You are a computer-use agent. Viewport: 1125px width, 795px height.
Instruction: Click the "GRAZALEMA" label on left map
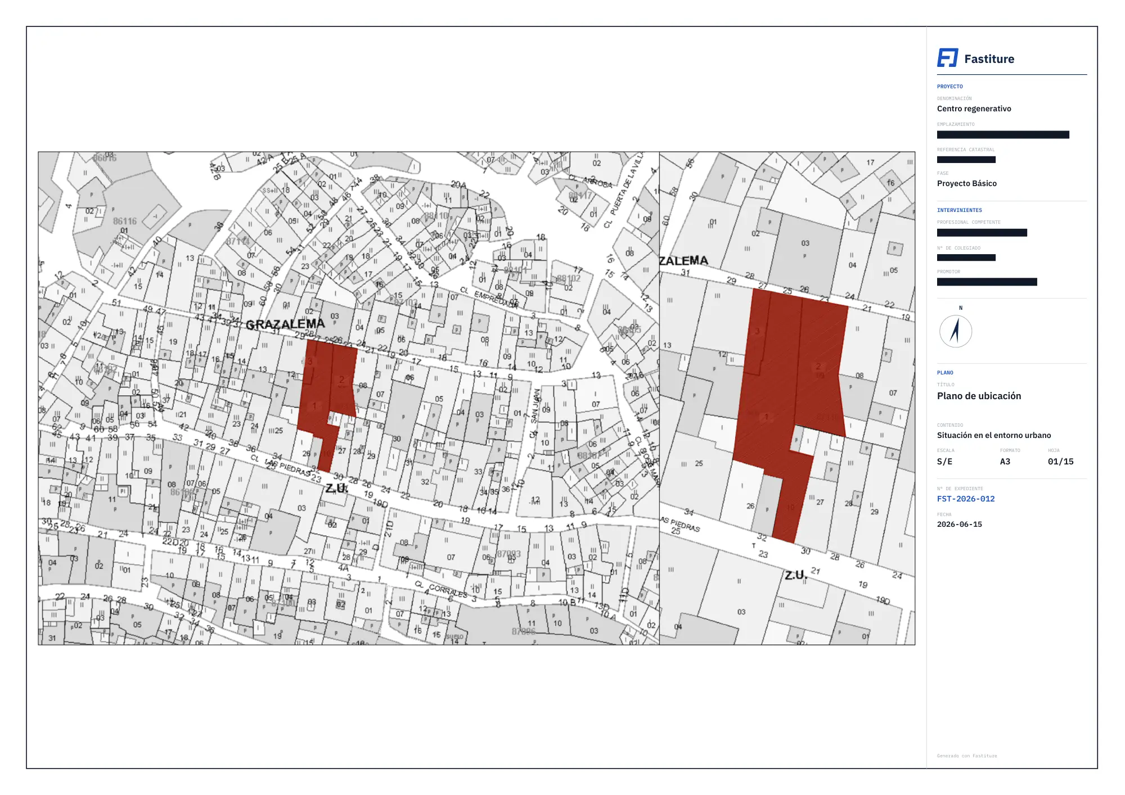[285, 324]
